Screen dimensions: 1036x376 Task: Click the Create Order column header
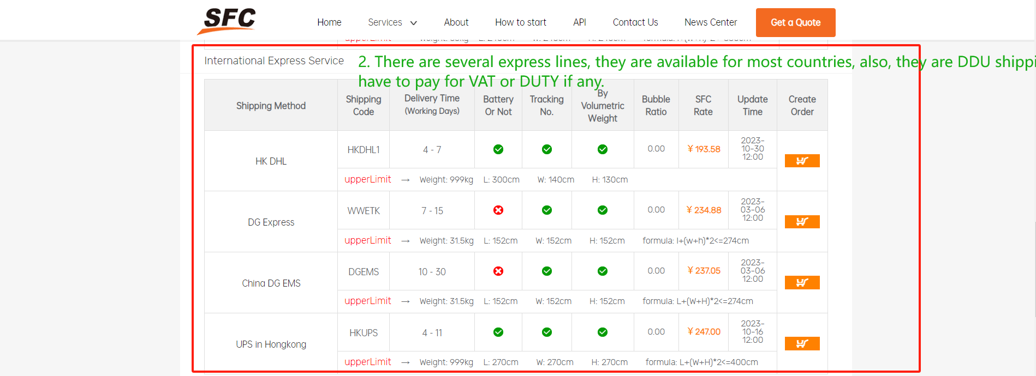(x=802, y=105)
